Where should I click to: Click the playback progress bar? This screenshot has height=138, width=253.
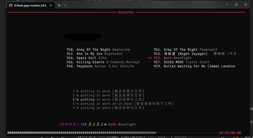112,133
